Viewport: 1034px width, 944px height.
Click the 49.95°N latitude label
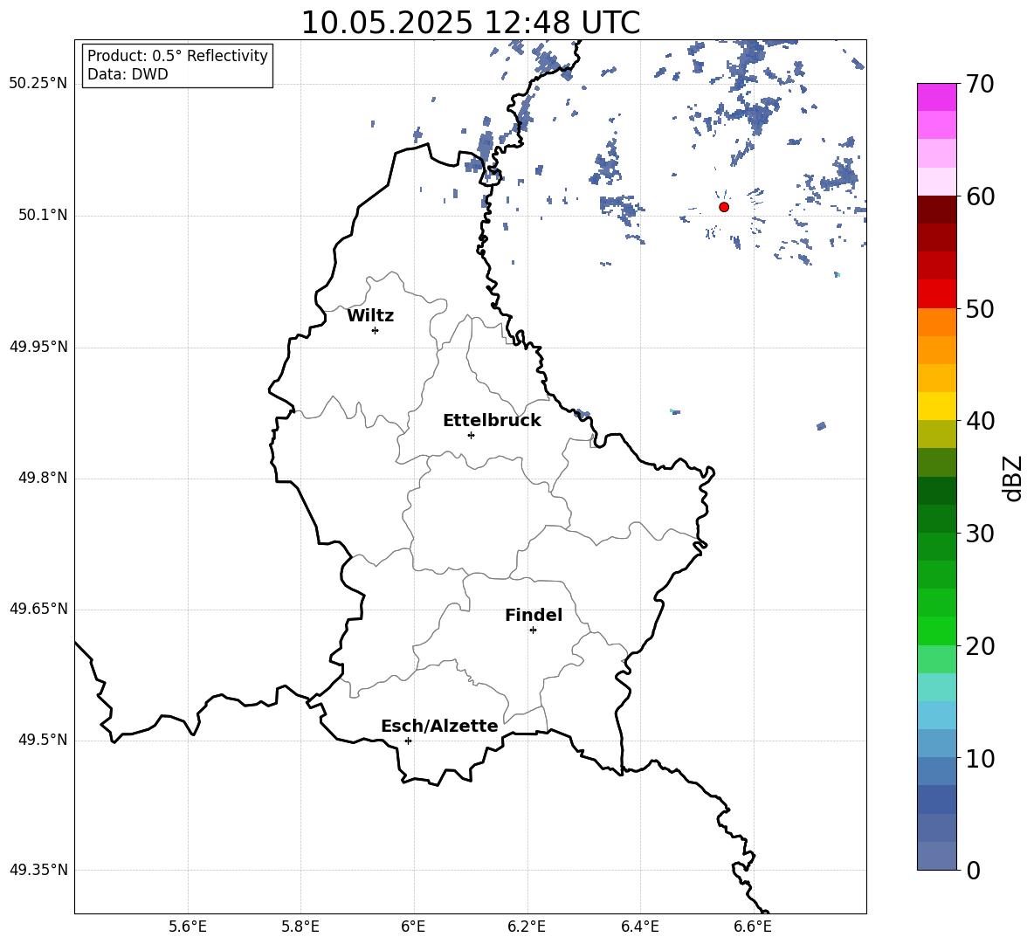coord(38,346)
